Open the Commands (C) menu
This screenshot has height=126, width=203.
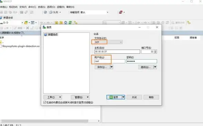tap(32, 7)
